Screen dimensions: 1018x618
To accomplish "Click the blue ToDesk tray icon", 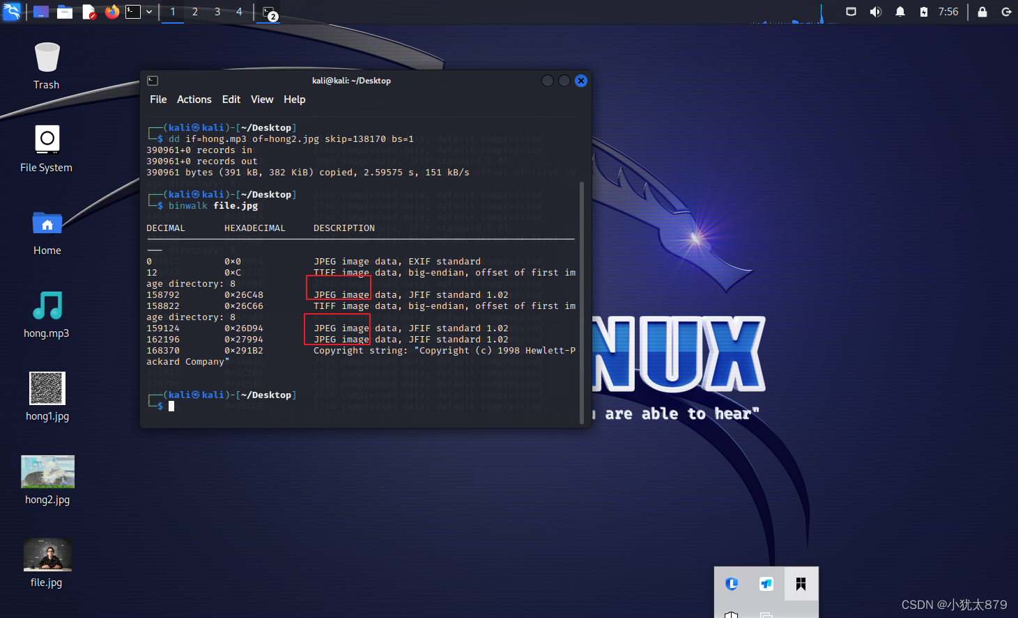I will tap(766, 584).
